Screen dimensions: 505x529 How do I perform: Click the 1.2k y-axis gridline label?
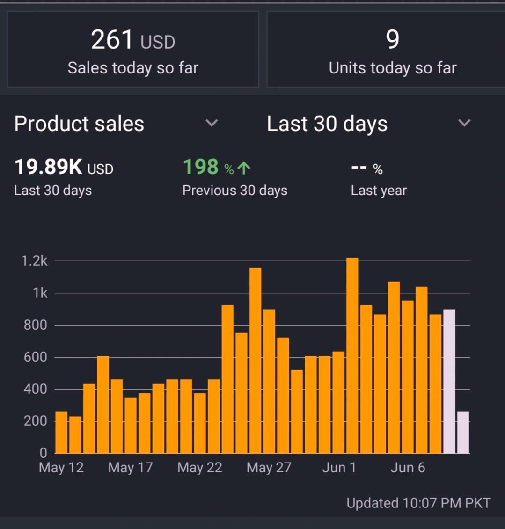(x=34, y=261)
